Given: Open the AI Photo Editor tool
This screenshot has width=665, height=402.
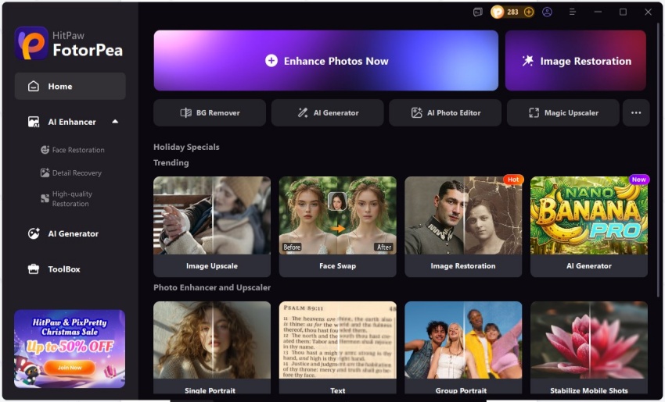Looking at the screenshot, I should point(445,112).
